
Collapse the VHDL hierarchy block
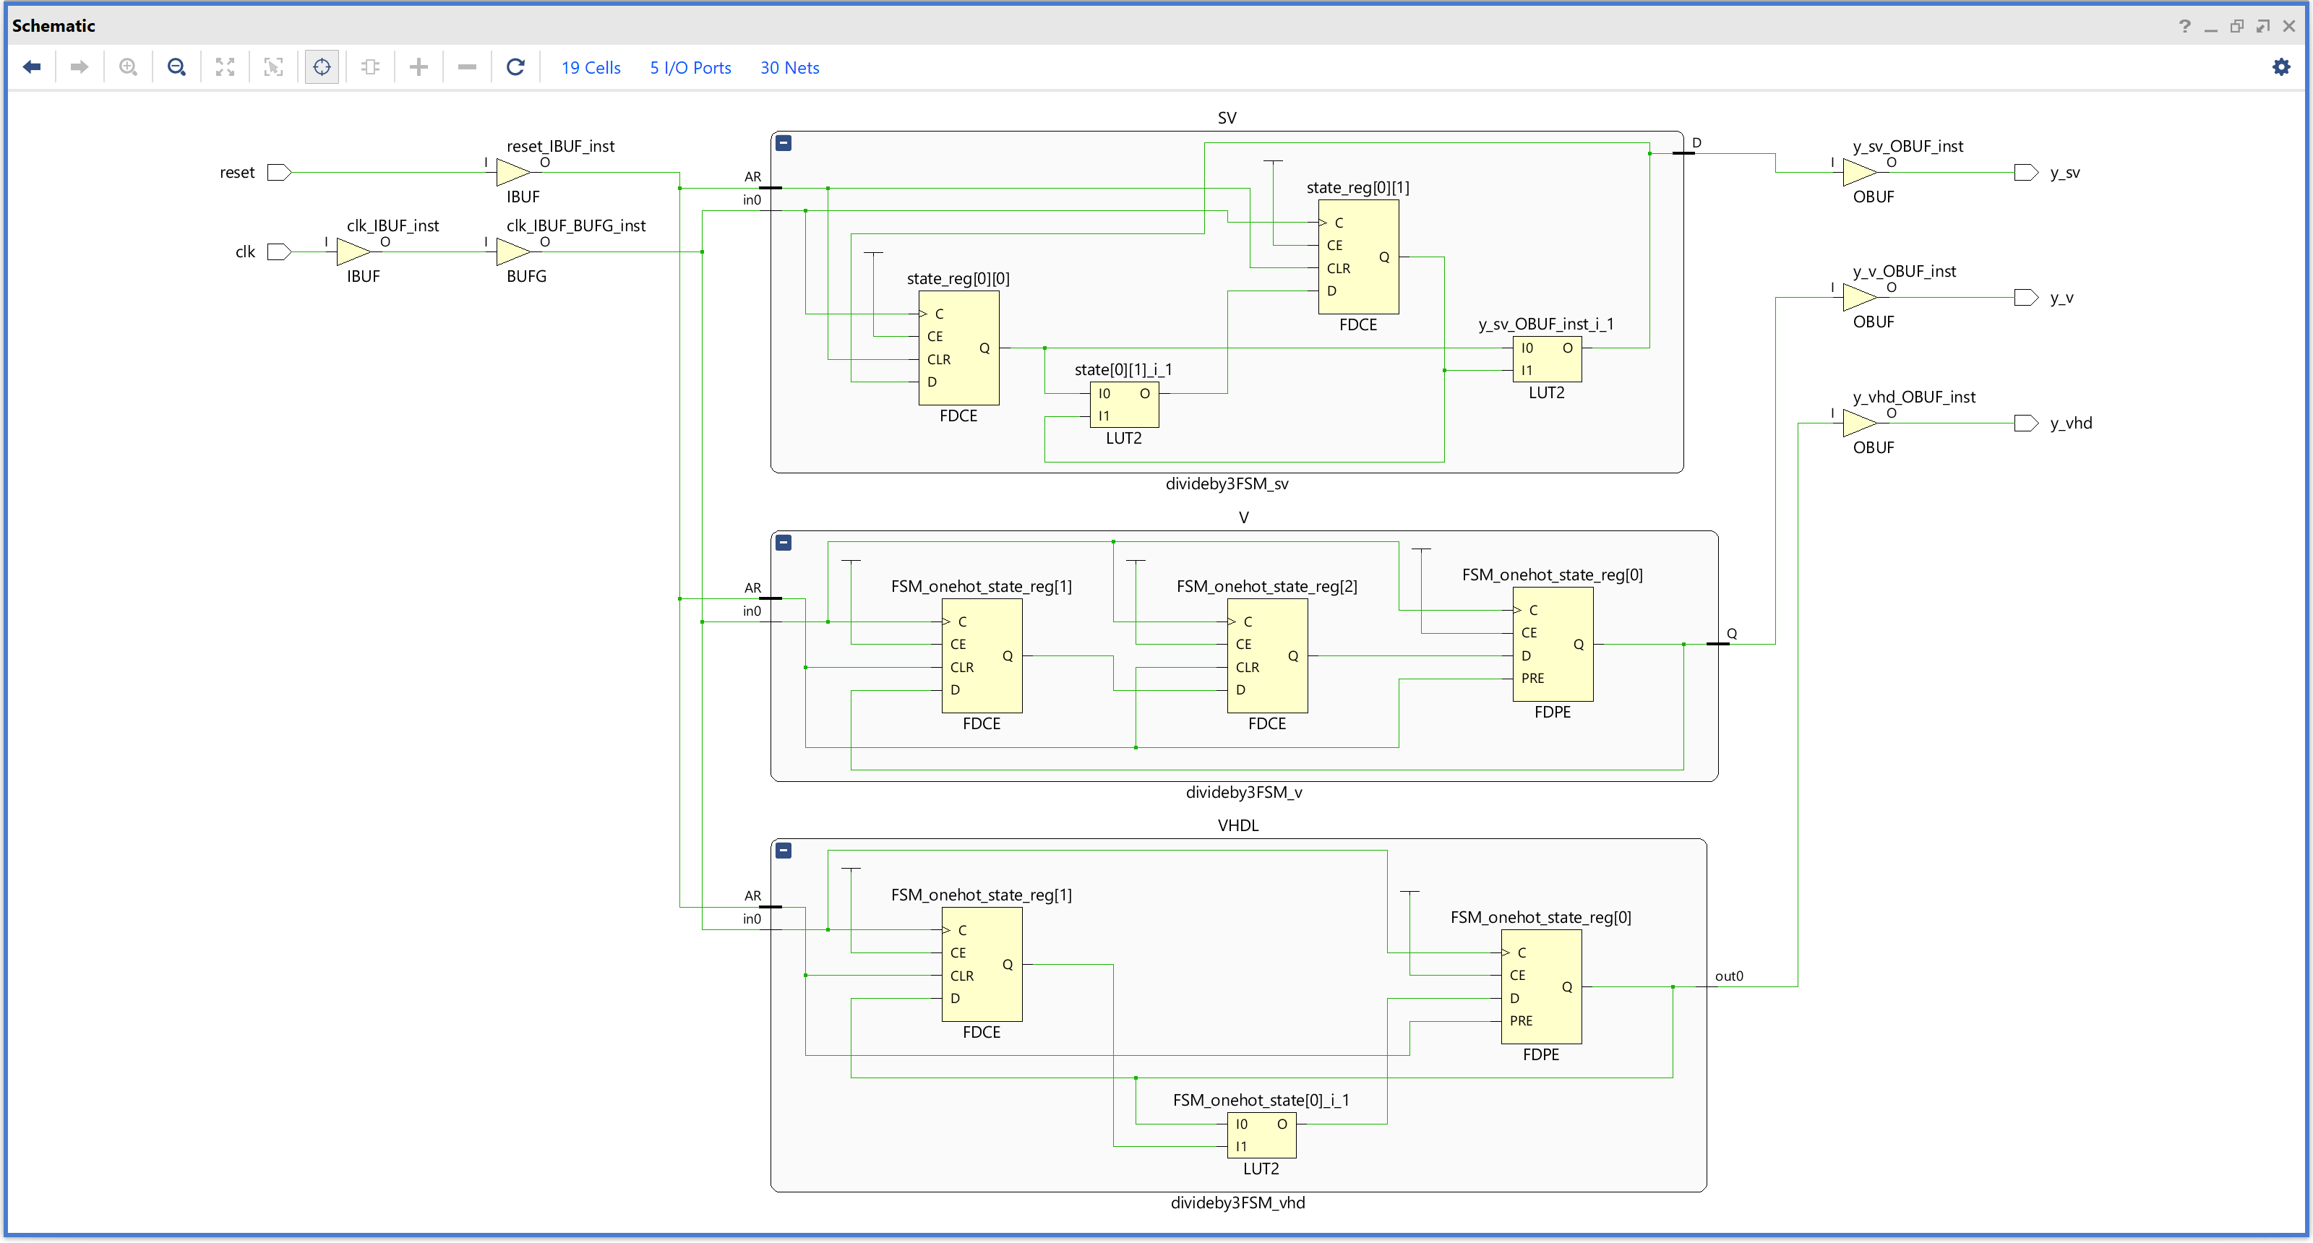[x=784, y=851]
